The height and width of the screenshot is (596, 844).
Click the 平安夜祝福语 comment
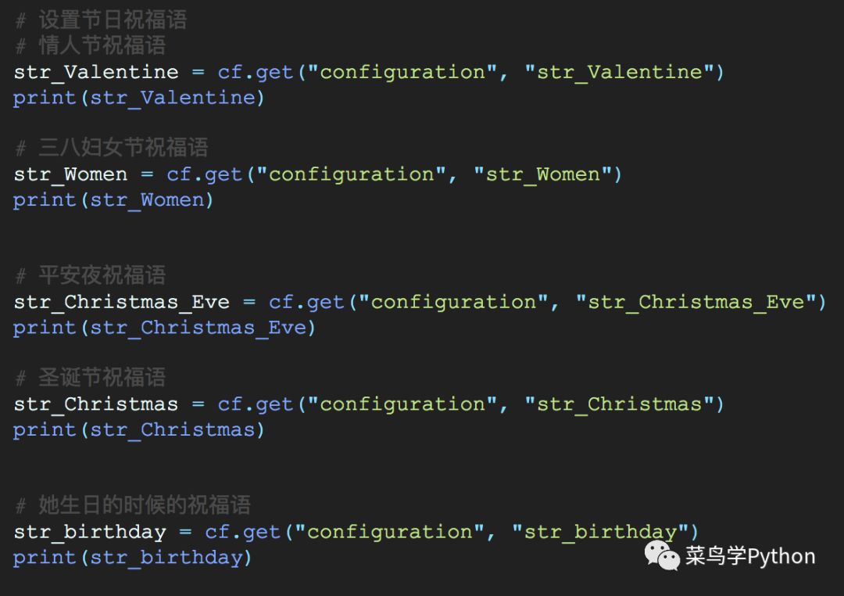tap(91, 275)
